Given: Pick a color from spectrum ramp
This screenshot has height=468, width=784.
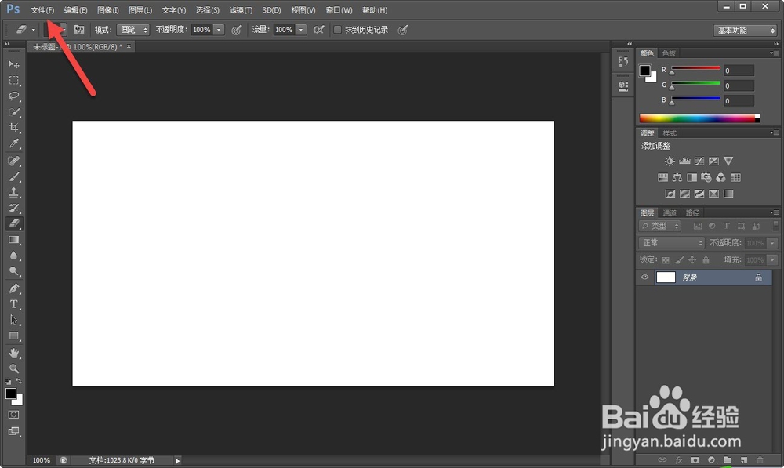Looking at the screenshot, I should point(699,118).
